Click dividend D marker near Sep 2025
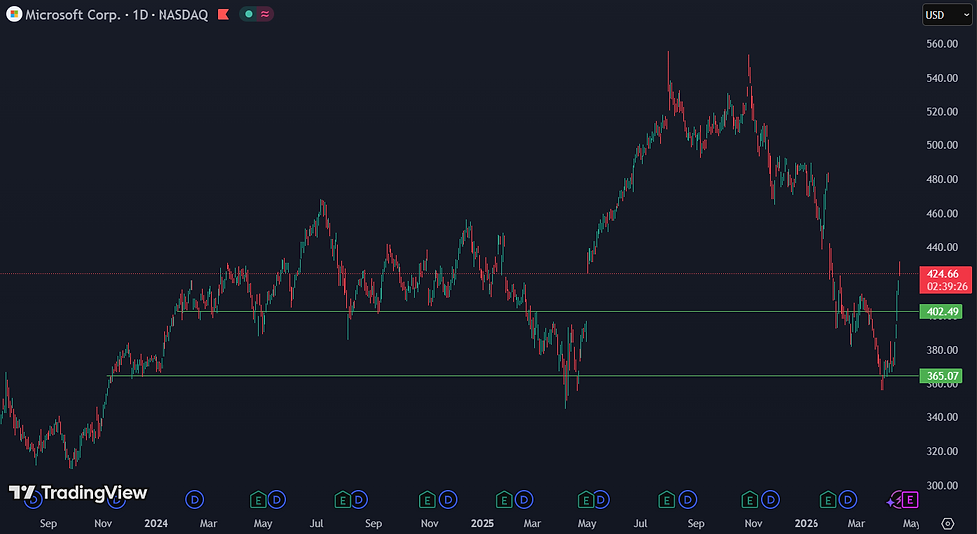977x534 pixels. click(687, 499)
